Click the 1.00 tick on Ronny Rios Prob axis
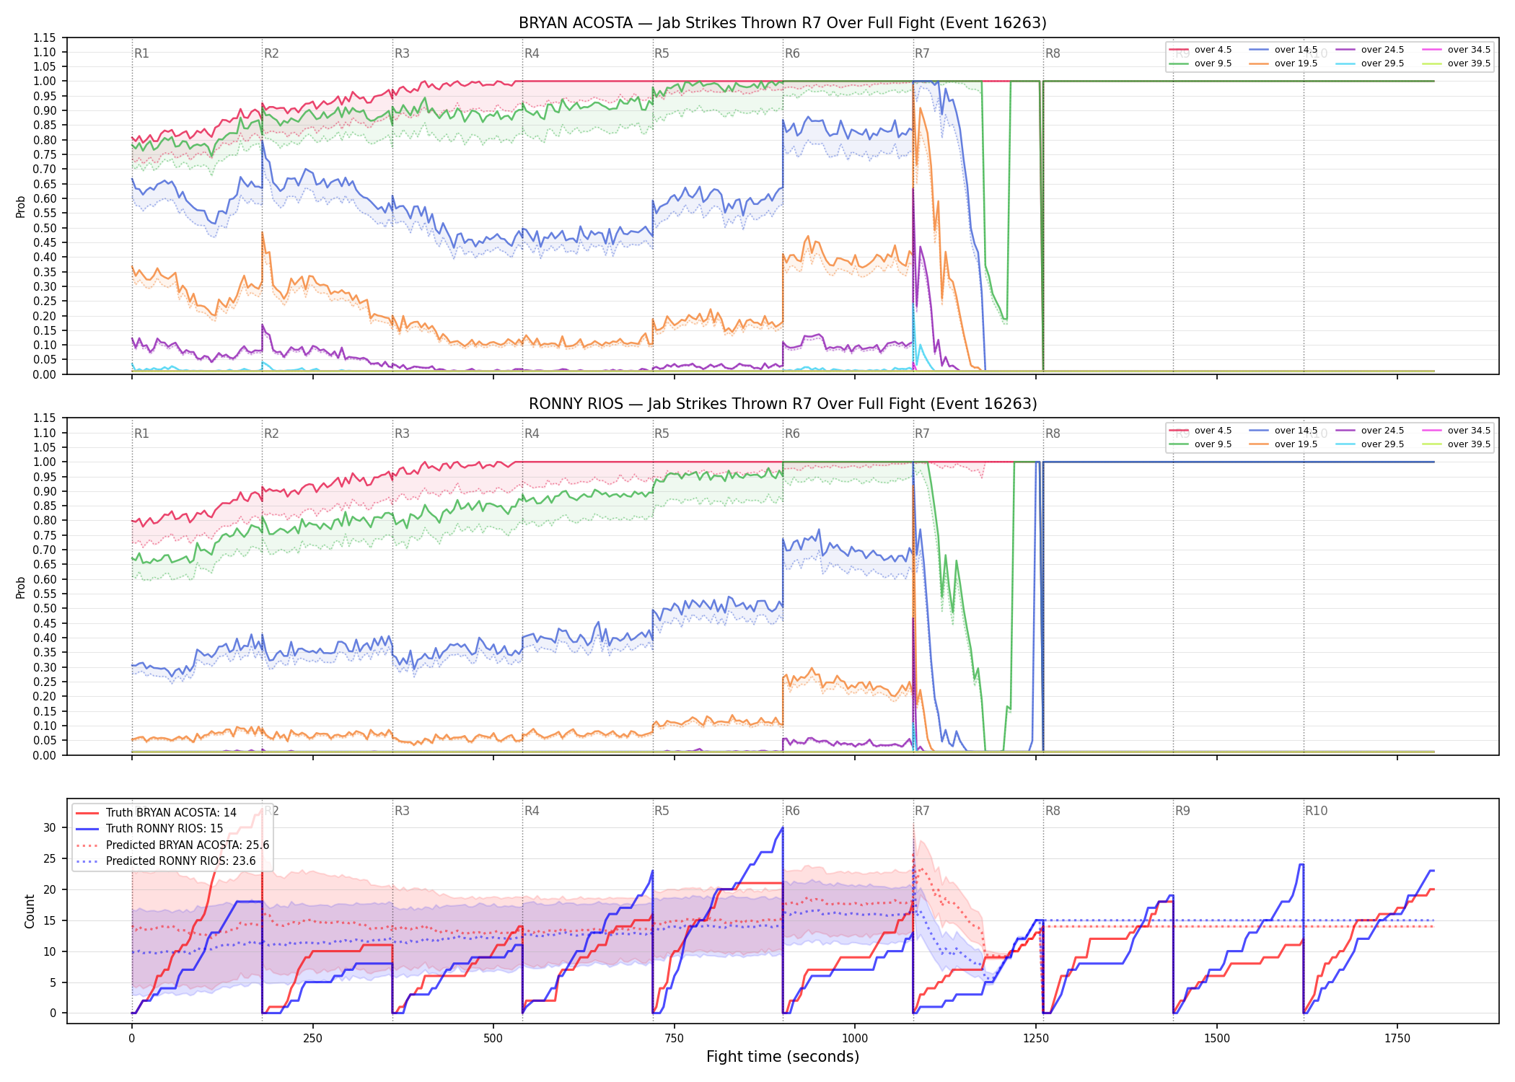Image resolution: width=1515 pixels, height=1082 pixels. [x=45, y=462]
